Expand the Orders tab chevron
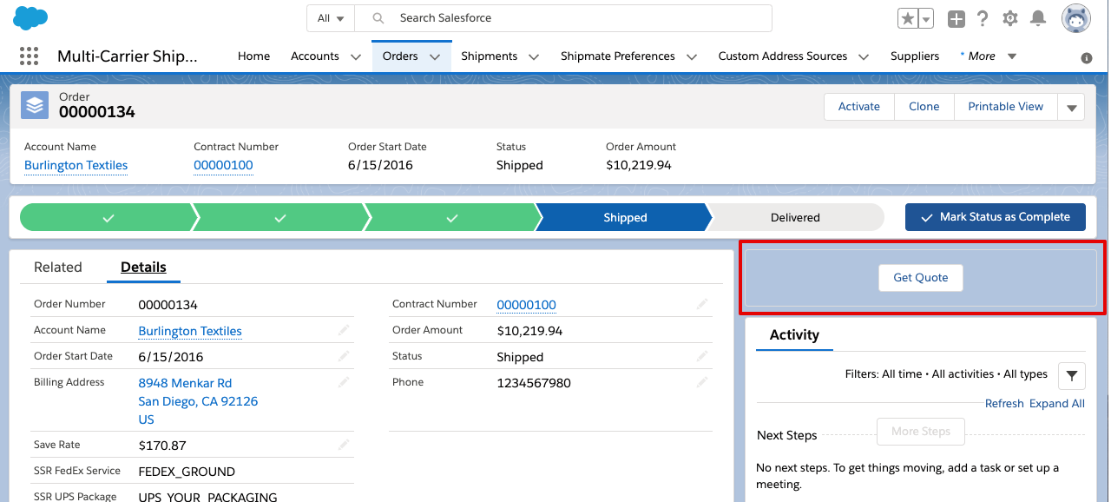This screenshot has height=502, width=1111. [x=434, y=56]
